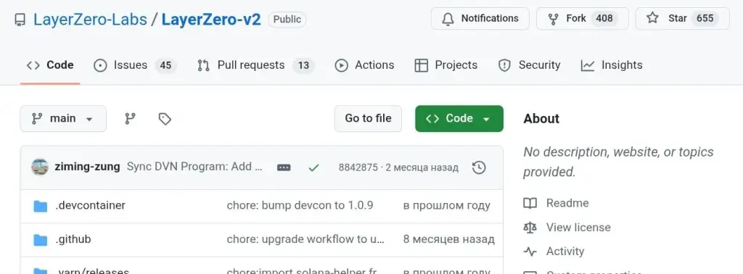
Task: Open the Insights tab
Action: click(x=612, y=65)
